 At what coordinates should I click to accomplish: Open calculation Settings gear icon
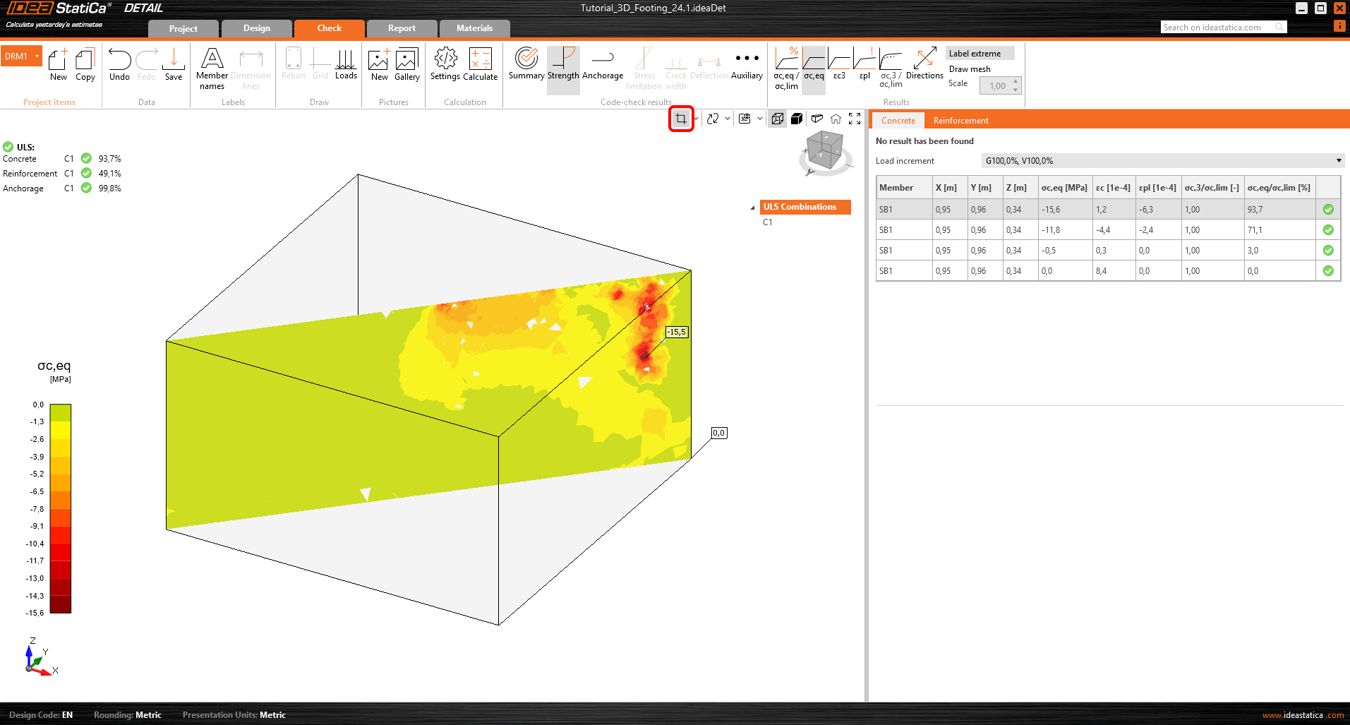tap(445, 64)
